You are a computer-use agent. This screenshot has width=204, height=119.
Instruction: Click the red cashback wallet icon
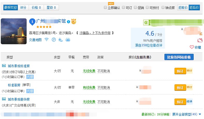(x=200, y=40)
